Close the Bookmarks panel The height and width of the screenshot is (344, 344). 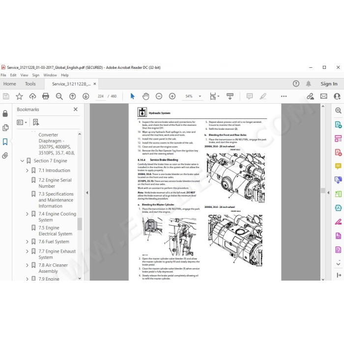pyautogui.click(x=76, y=109)
